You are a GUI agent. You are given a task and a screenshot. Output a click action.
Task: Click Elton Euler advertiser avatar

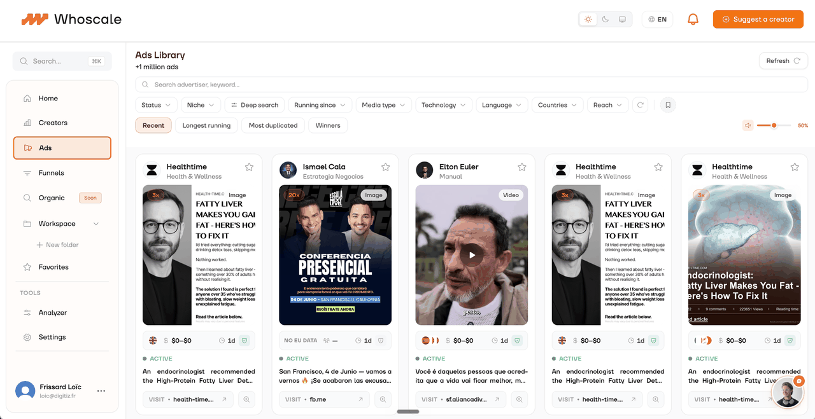pos(424,170)
